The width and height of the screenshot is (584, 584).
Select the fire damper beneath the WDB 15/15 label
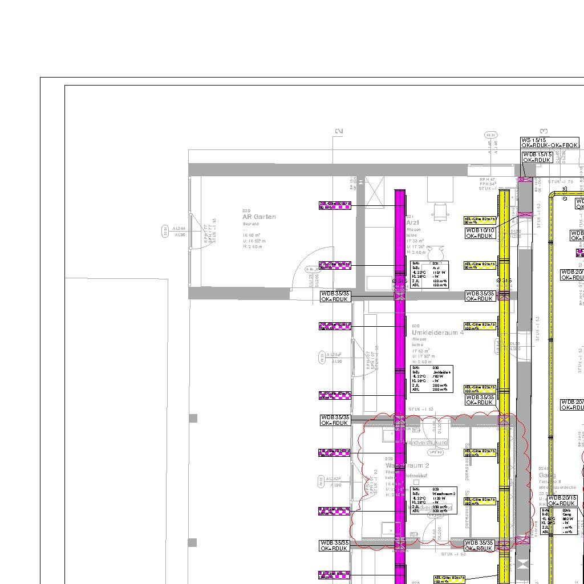(x=525, y=180)
